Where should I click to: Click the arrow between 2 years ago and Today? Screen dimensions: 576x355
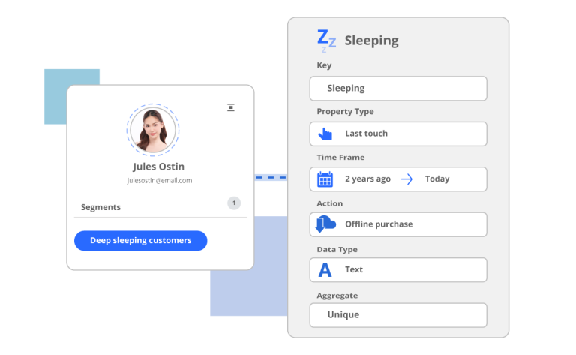(x=406, y=179)
